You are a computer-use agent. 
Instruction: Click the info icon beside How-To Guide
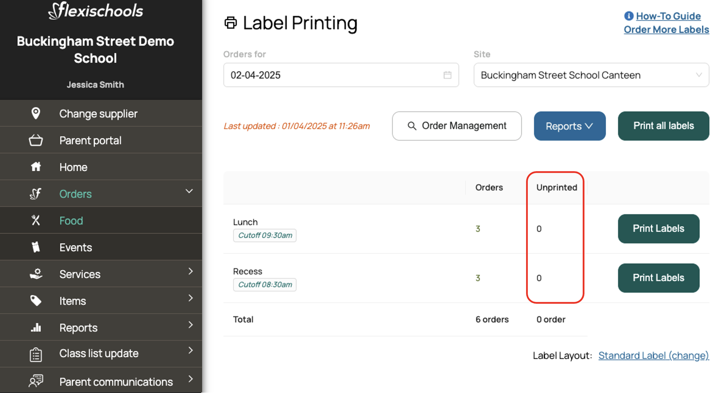point(628,16)
